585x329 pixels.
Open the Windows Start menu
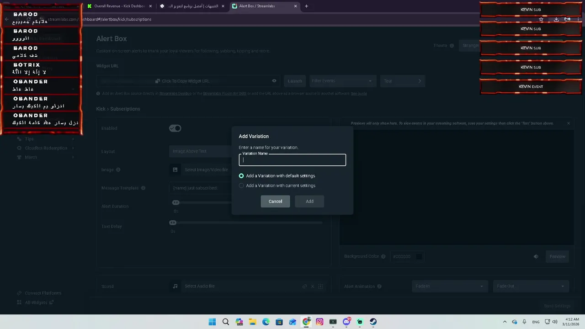coord(212,322)
